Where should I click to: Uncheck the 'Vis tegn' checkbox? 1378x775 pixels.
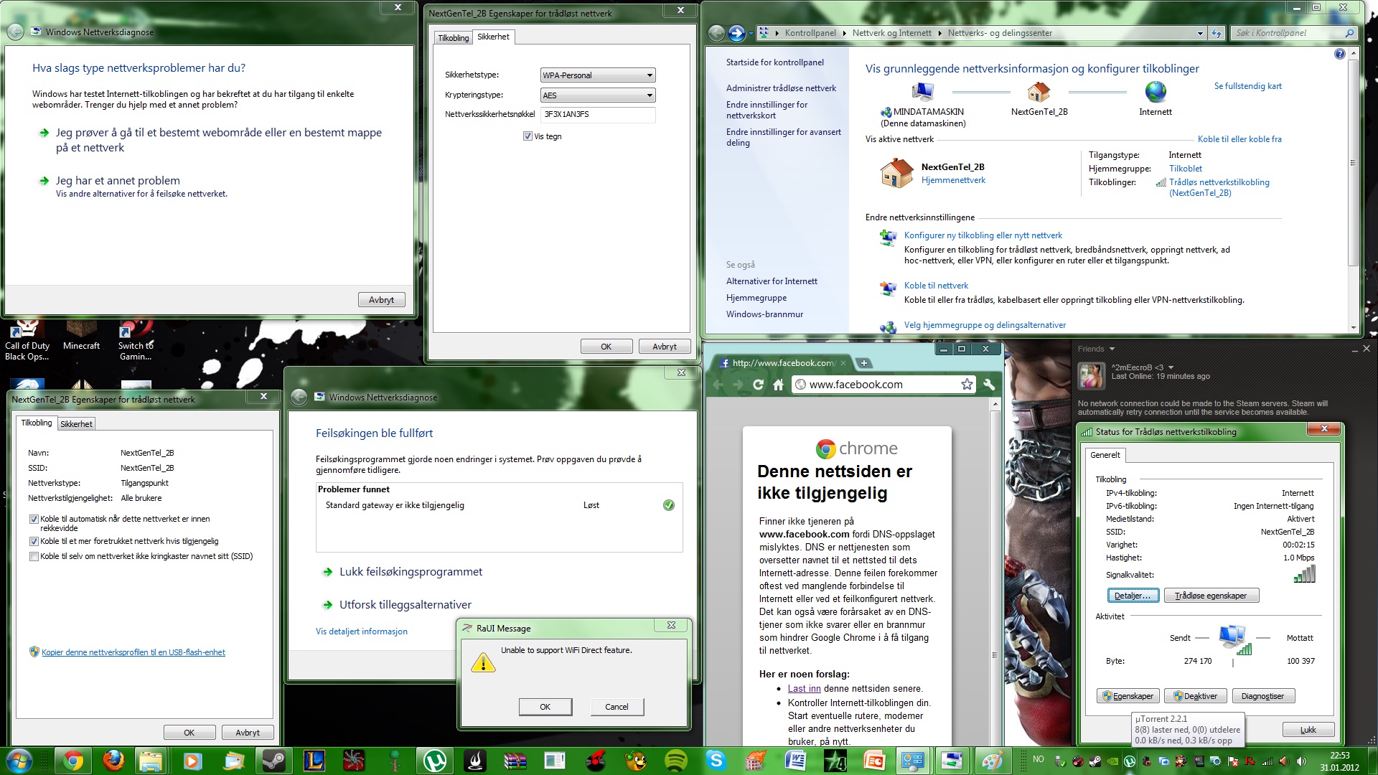[x=528, y=136]
